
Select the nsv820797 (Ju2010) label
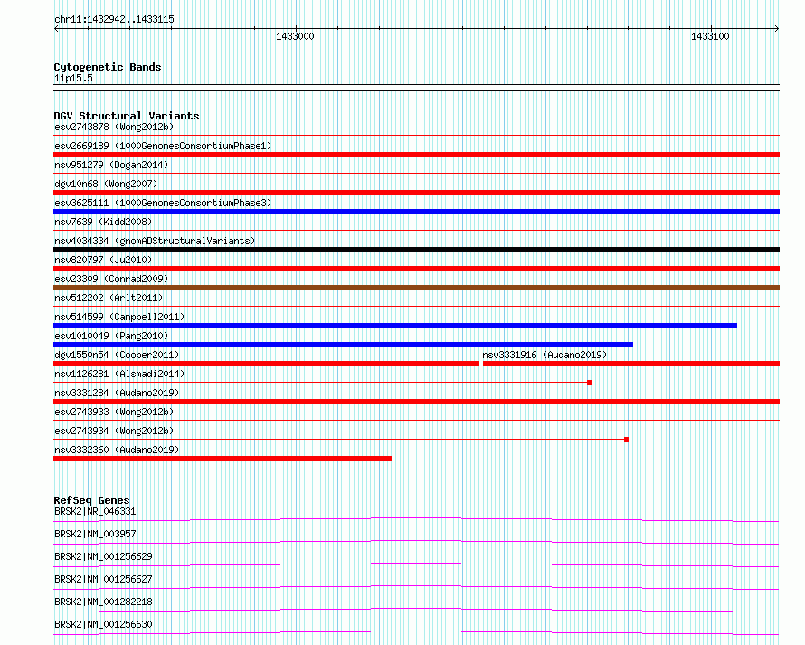(103, 260)
